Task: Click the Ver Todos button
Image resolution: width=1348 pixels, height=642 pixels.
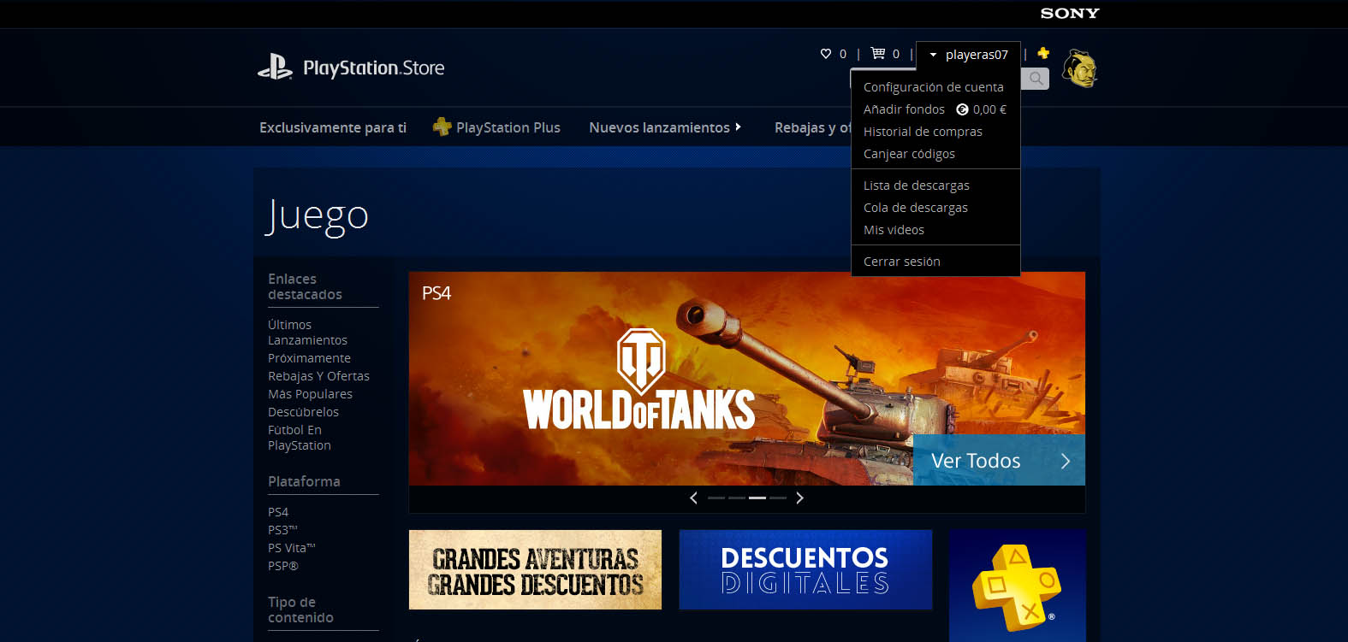Action: (x=999, y=460)
